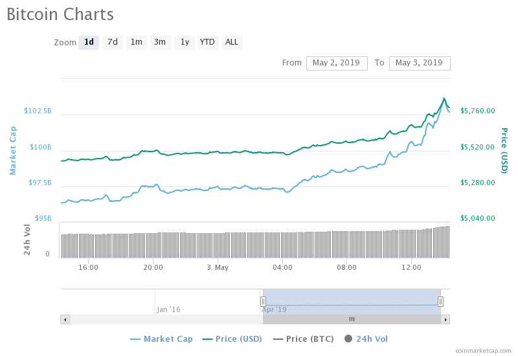Click the navigator left range handle

263,301
